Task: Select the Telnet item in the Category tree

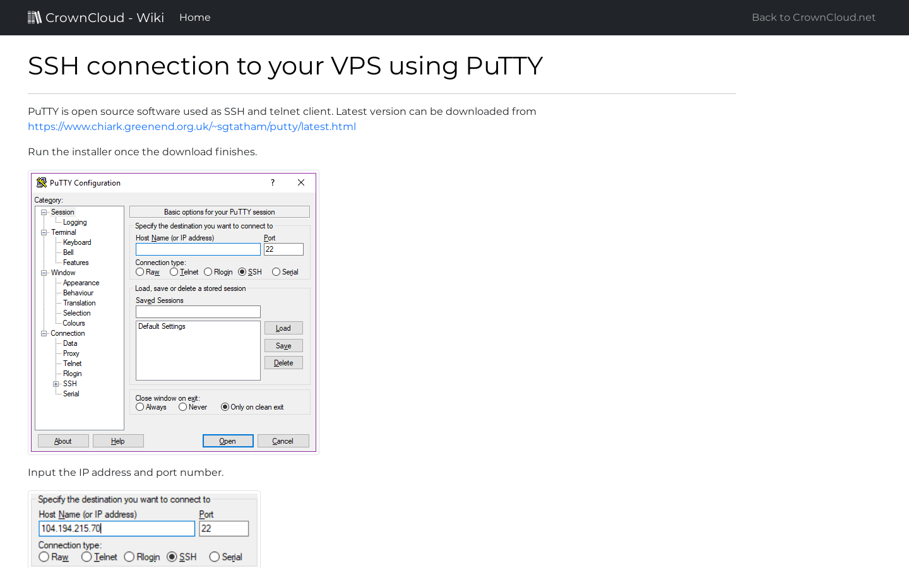Action: (x=73, y=364)
